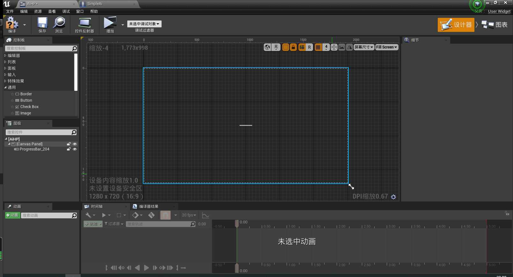The height and width of the screenshot is (277, 513).
Task: Switch to the 编译器结果 tab
Action: pos(149,207)
